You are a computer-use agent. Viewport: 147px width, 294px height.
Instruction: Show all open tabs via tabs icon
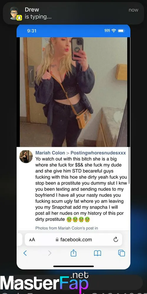[122, 253]
